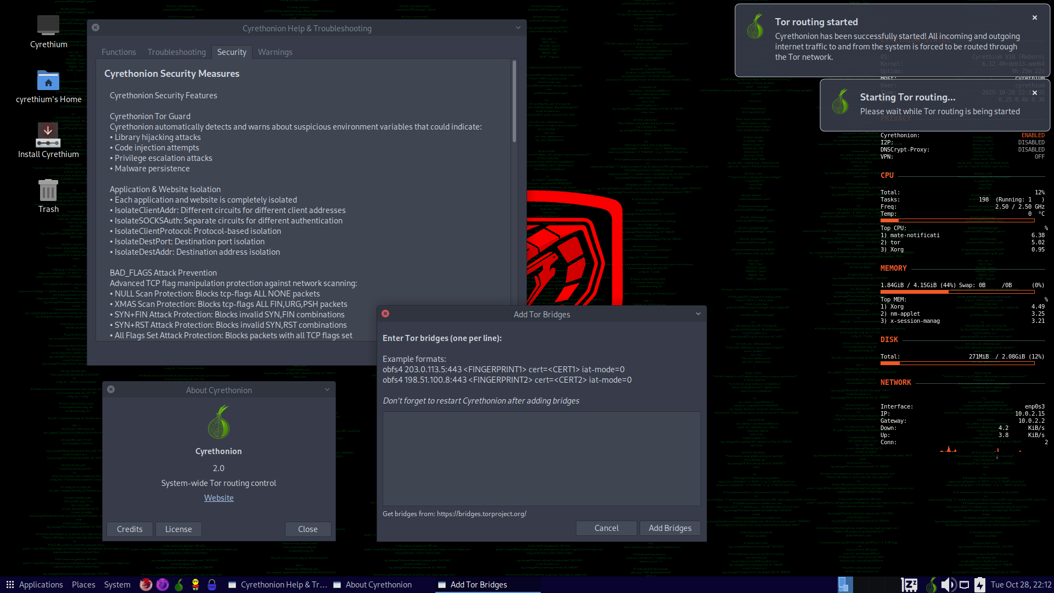Click the purple browser panel launcher
The image size is (1054, 593).
[x=162, y=585]
